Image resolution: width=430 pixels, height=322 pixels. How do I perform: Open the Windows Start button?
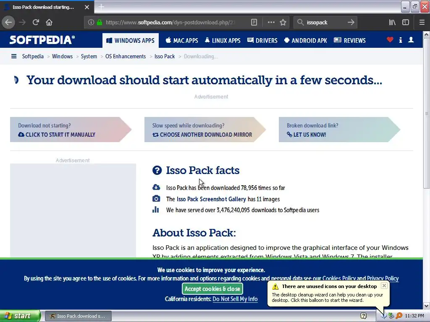[20, 316]
